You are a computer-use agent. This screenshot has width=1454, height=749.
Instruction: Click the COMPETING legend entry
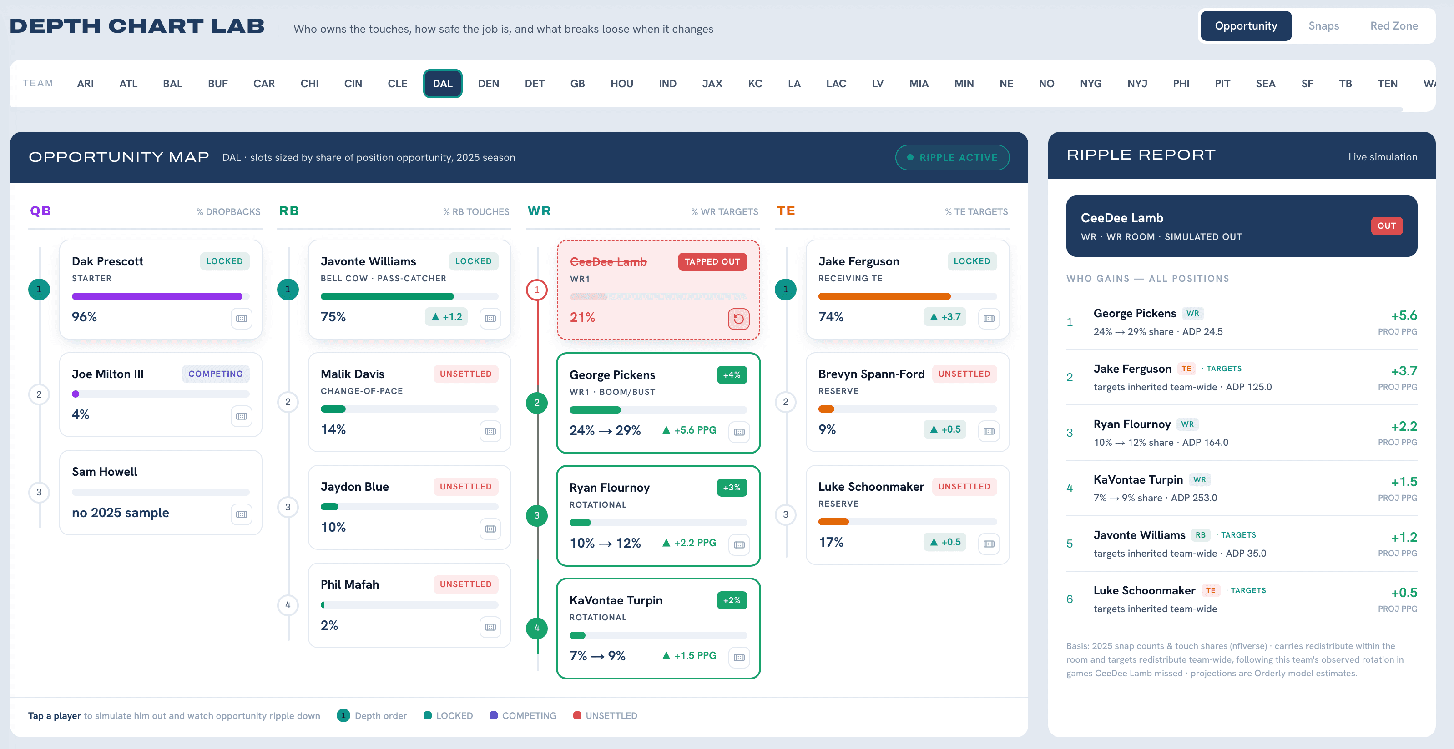(523, 716)
